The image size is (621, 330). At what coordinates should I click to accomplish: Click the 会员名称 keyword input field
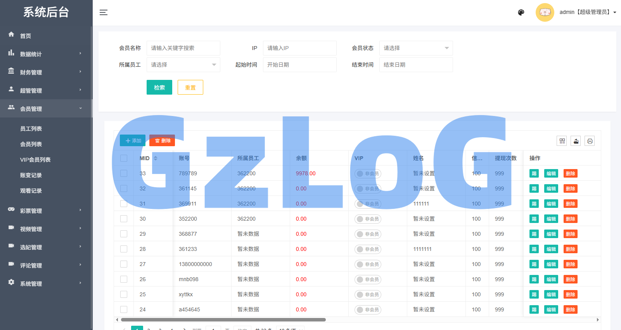click(x=183, y=48)
